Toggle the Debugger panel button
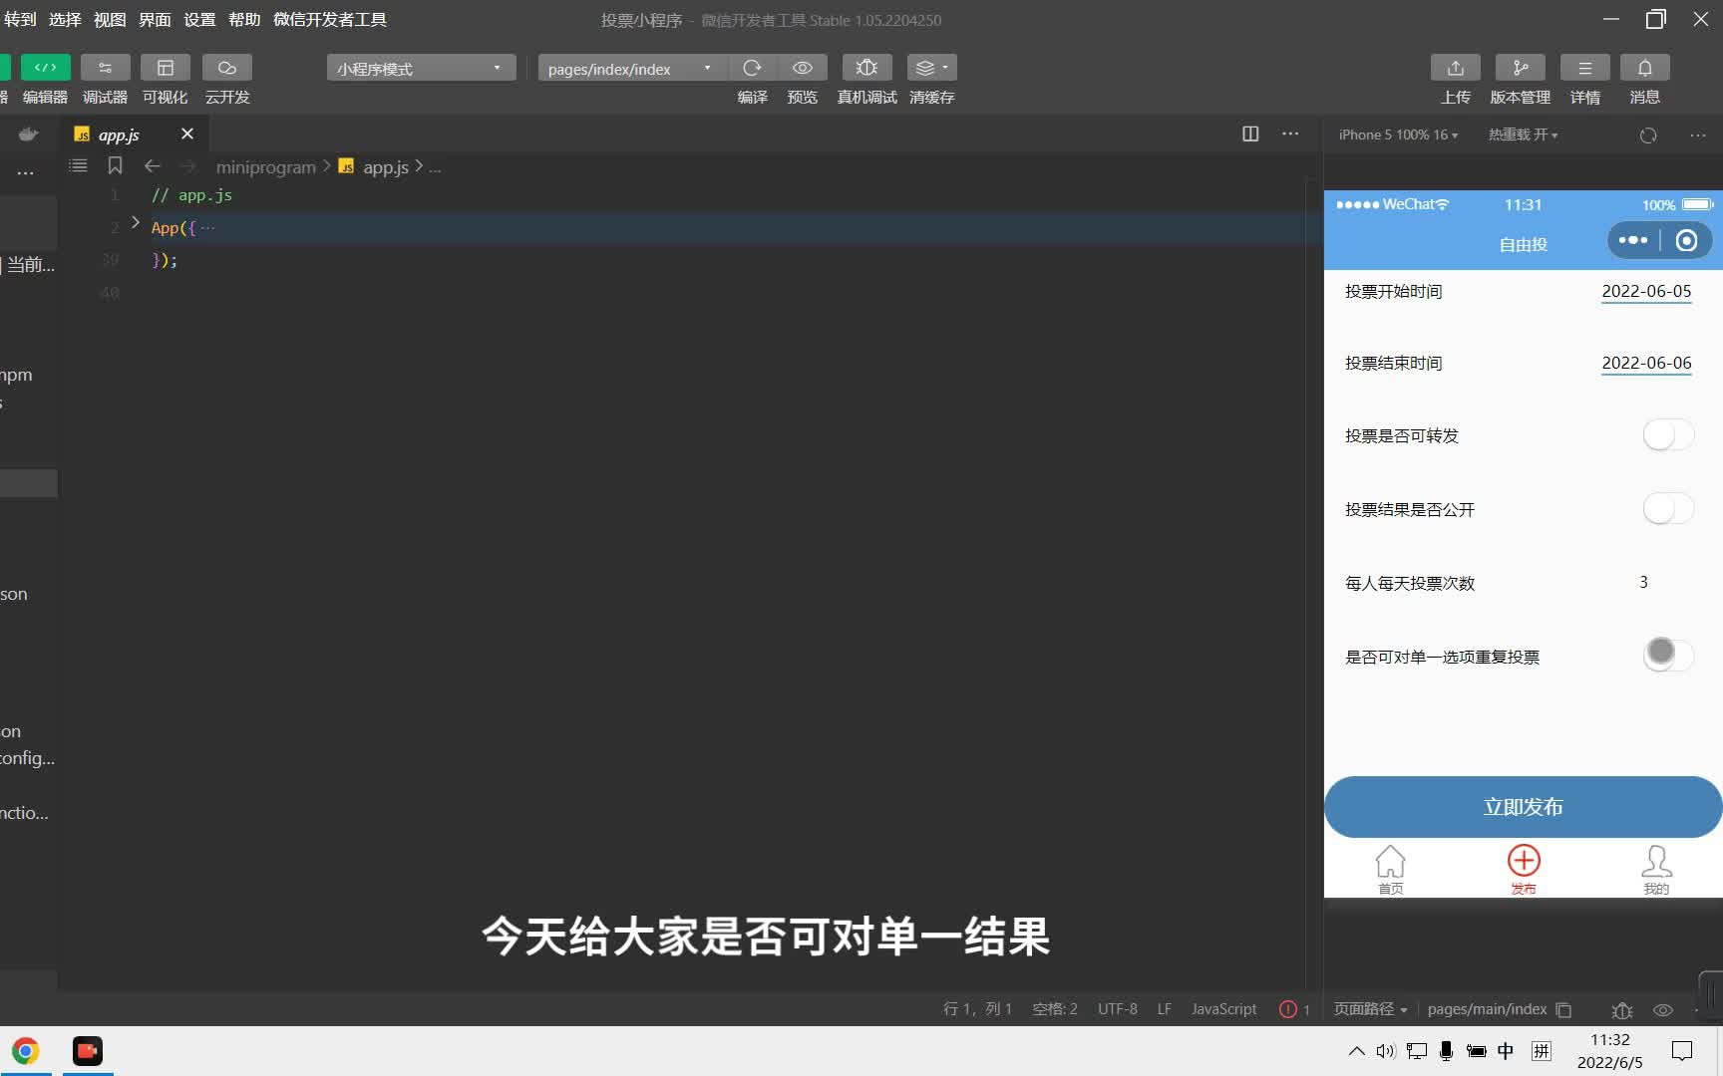Viewport: 1723px width, 1076px height. pyautogui.click(x=105, y=68)
